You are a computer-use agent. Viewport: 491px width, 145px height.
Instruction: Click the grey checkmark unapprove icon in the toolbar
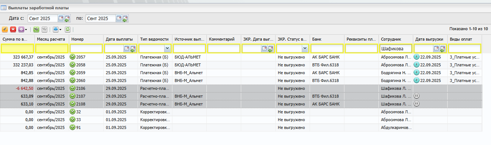pyautogui.click(x=44, y=29)
